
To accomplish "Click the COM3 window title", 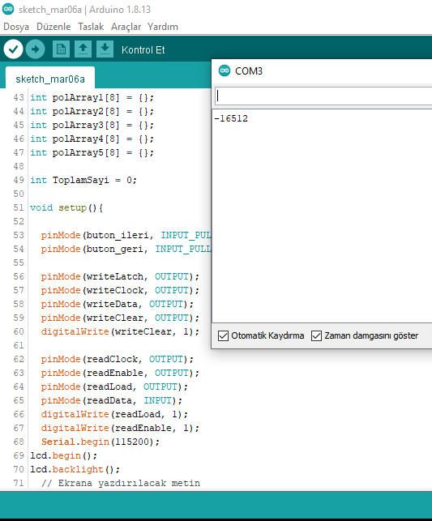I will coord(249,70).
